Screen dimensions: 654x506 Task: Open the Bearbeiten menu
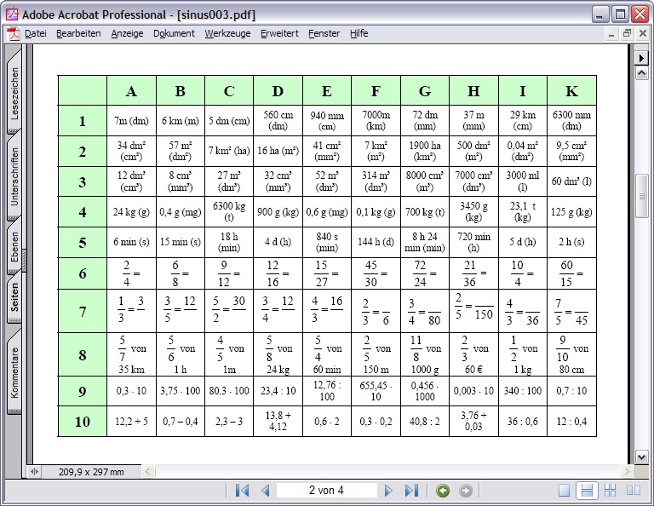click(x=78, y=33)
